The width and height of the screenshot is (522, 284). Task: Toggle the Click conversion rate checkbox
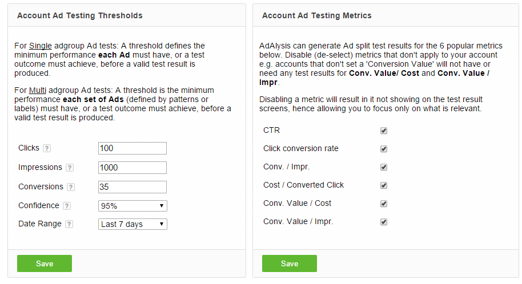click(x=384, y=149)
